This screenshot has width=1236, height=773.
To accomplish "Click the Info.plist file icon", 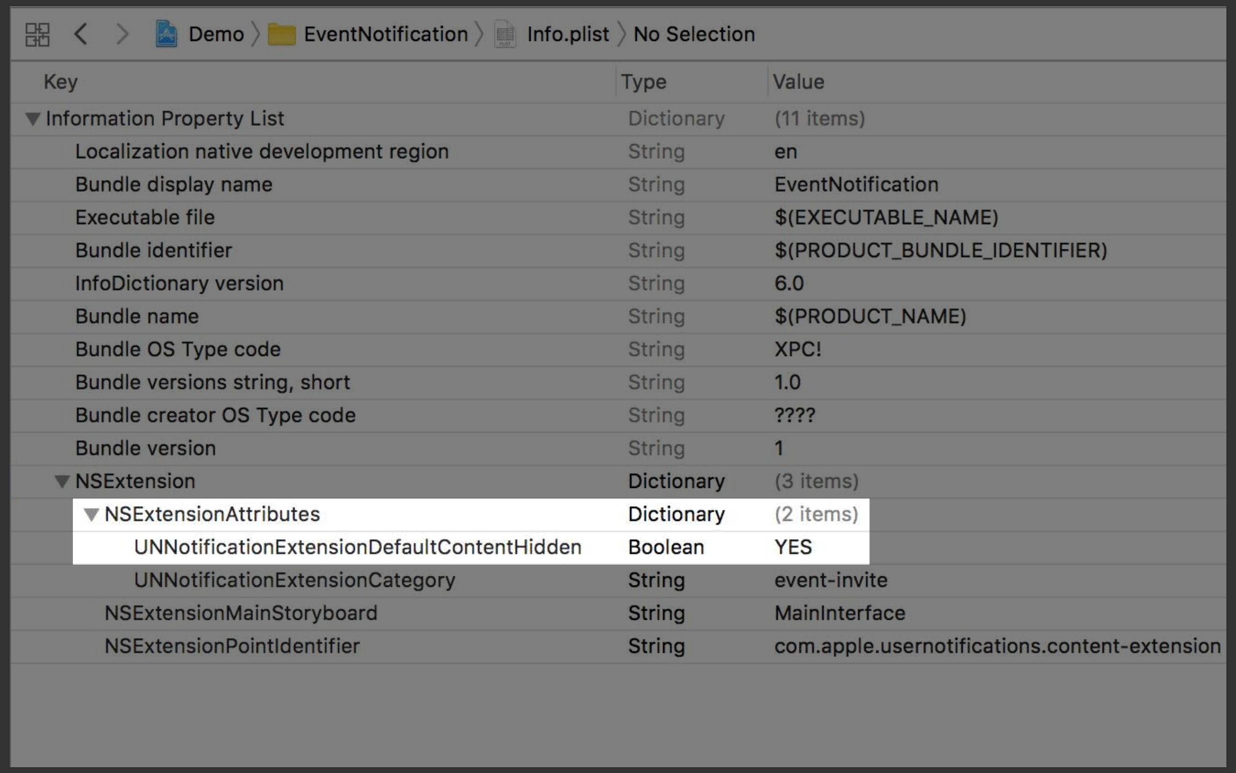I will tap(505, 34).
